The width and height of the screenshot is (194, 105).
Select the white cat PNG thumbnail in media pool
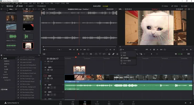click(28, 46)
